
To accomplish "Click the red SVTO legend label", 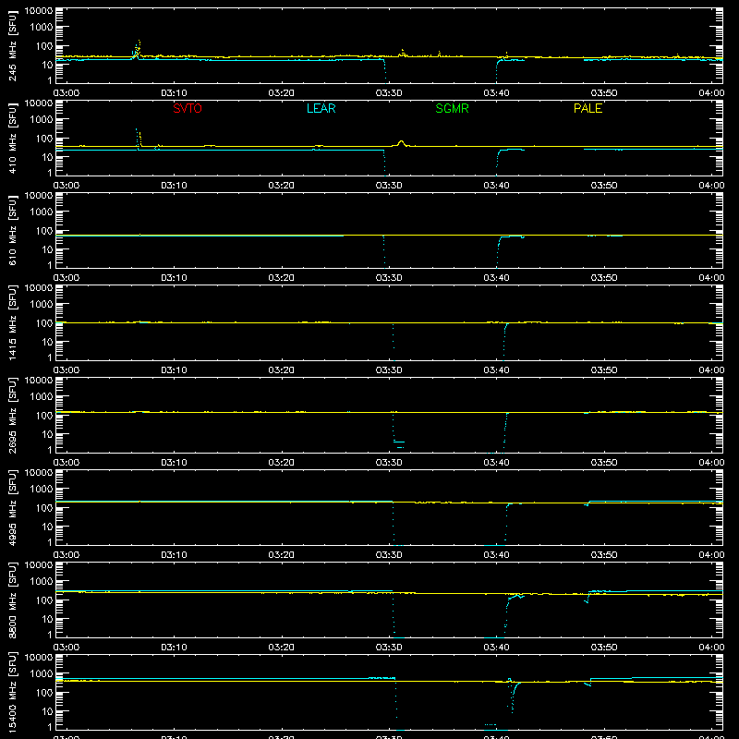I will tap(188, 108).
